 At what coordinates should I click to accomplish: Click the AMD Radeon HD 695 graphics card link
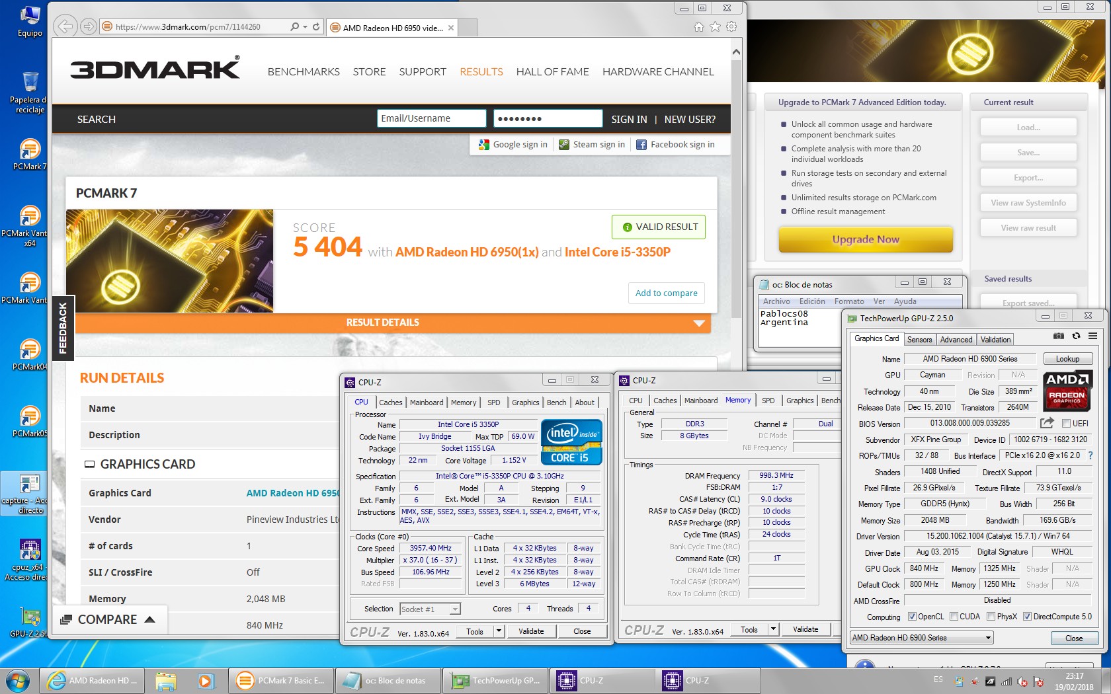[293, 493]
